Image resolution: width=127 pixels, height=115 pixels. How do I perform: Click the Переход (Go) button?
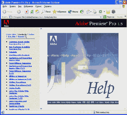coord(109,17)
